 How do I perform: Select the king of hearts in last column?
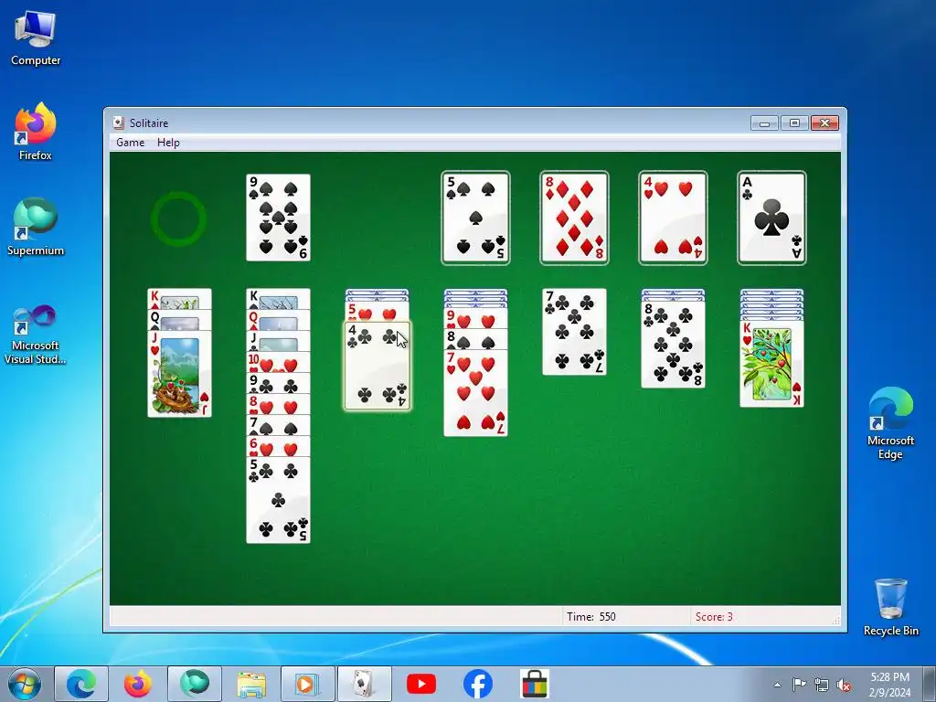[x=771, y=364]
